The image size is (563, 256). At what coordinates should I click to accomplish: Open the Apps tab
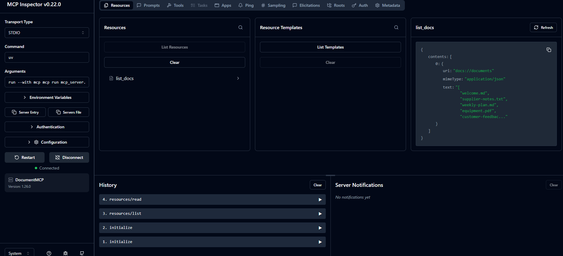(x=223, y=5)
